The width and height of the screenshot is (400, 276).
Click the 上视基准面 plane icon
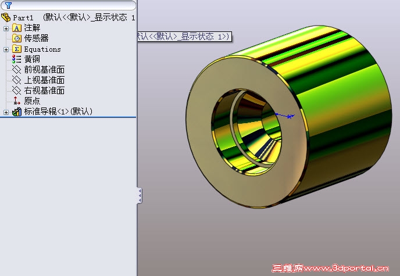point(17,80)
